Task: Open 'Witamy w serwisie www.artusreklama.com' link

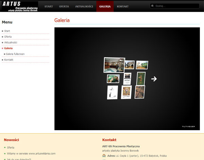Action: [x=31, y=154]
